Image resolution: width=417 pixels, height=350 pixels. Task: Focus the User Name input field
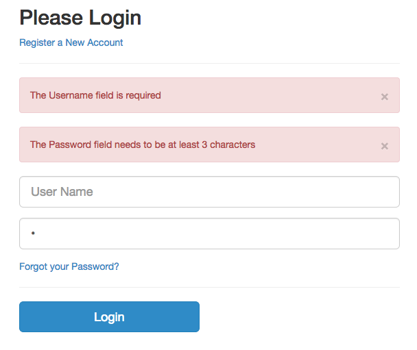coord(209,192)
